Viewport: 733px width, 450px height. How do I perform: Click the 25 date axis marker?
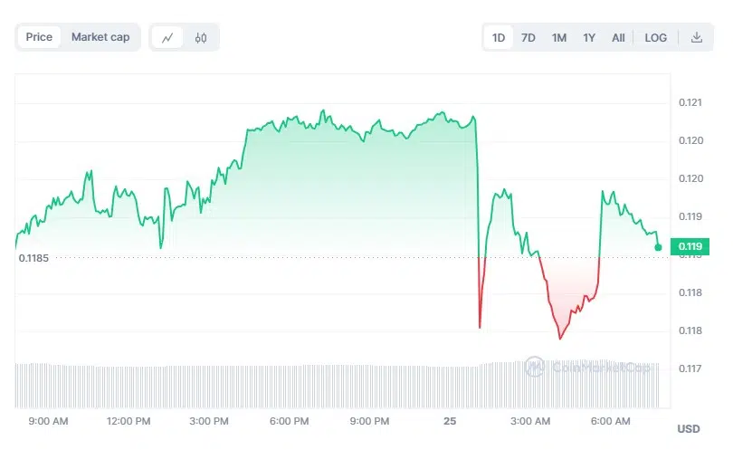click(x=450, y=421)
